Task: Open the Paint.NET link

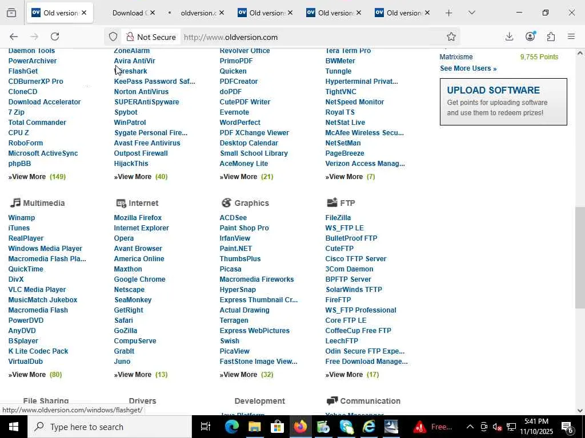Action: [x=236, y=249]
